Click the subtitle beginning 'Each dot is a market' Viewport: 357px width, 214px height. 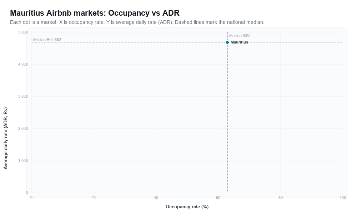(x=137, y=22)
